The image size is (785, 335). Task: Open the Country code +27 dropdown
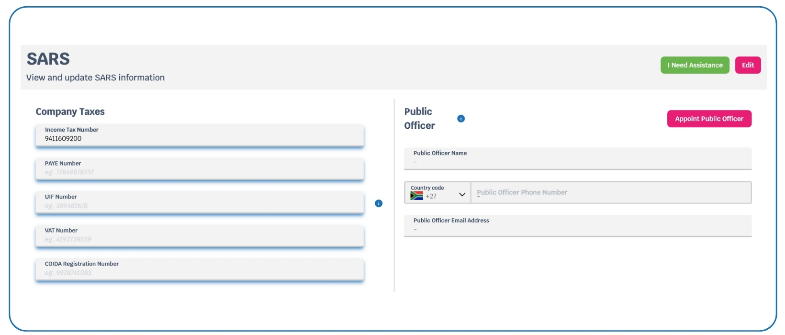pyautogui.click(x=437, y=192)
